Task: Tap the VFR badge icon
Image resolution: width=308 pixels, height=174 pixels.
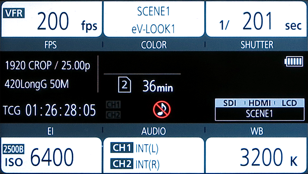Action: (14, 13)
